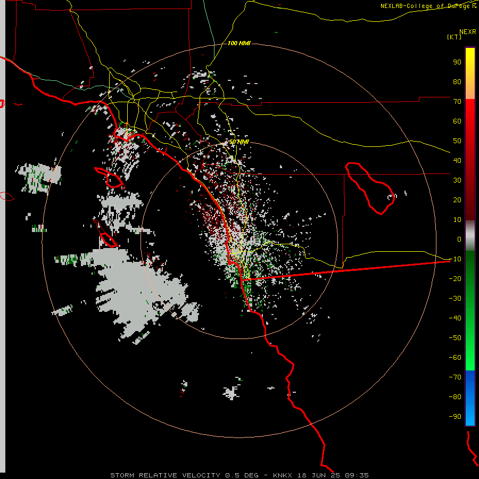Select the 50 knot scale label

click(457, 141)
